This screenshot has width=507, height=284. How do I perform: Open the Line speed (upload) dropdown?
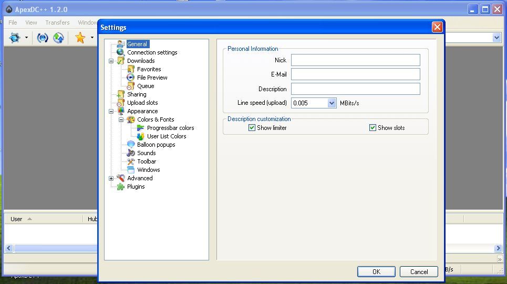332,103
